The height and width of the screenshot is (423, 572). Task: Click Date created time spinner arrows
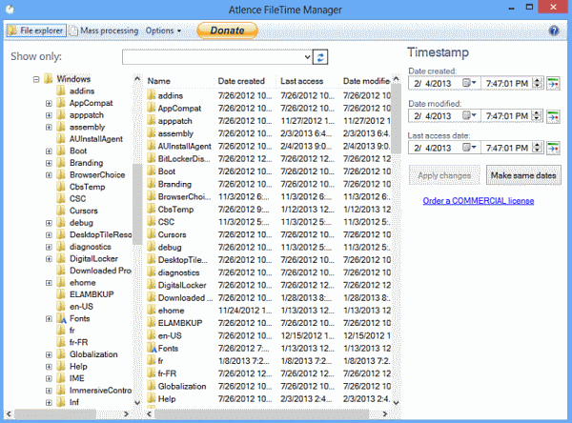click(x=538, y=84)
